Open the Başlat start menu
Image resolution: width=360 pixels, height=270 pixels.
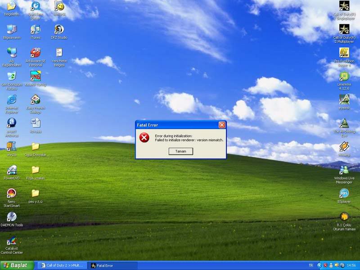[17, 265]
